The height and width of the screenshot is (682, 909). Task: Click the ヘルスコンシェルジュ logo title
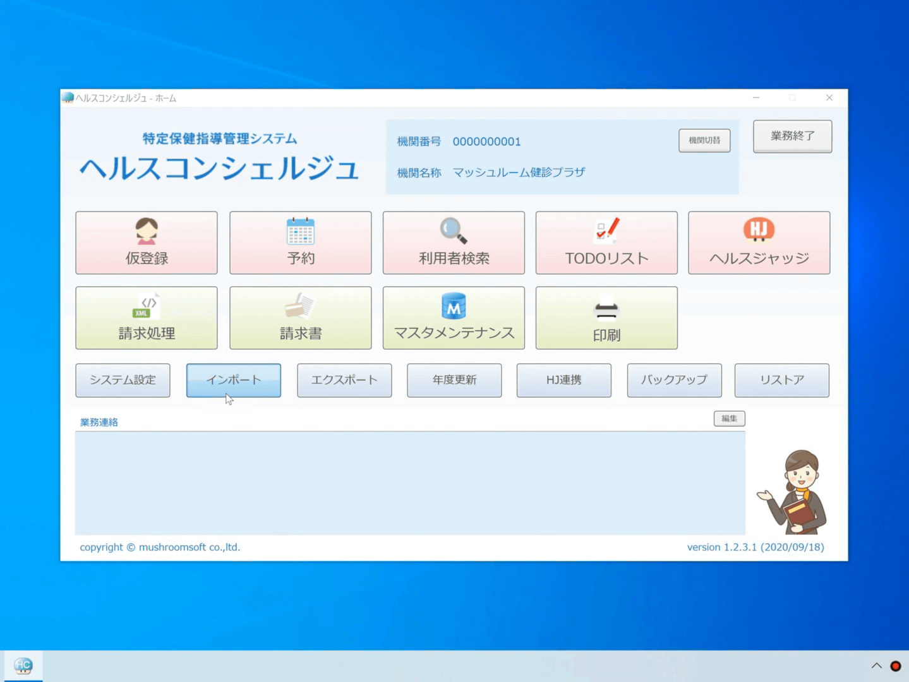click(x=219, y=169)
